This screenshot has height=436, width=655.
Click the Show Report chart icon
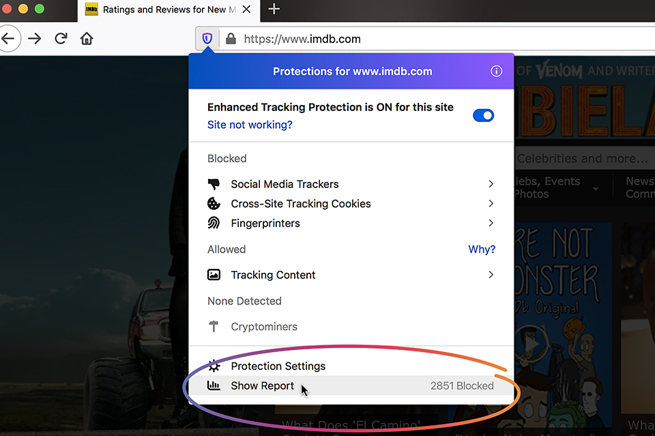click(214, 386)
